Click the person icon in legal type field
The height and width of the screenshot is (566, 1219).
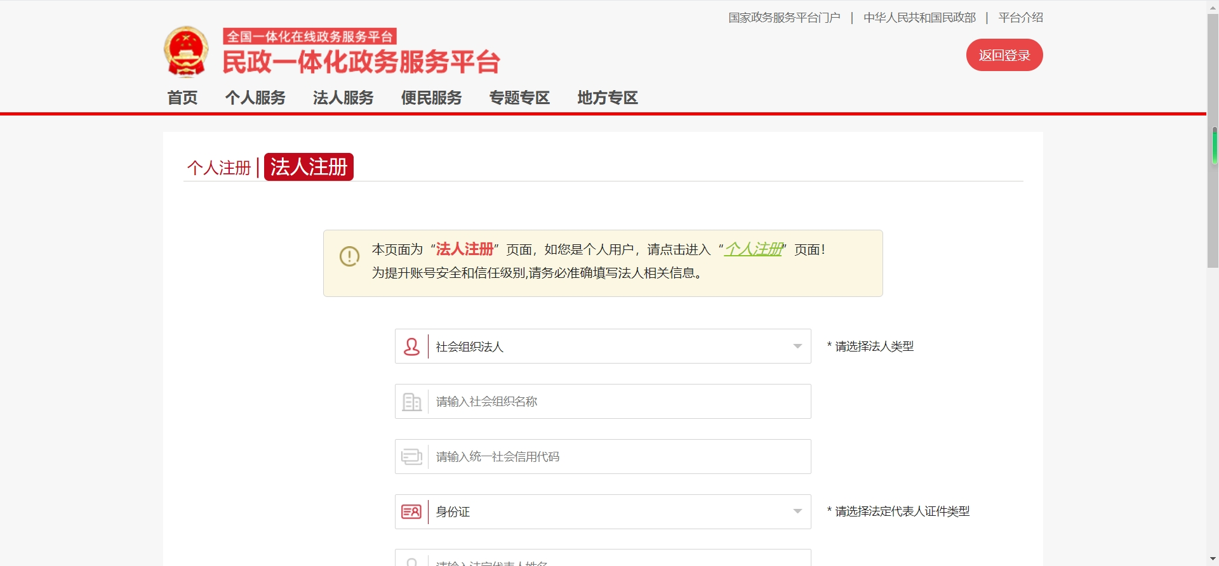[411, 346]
